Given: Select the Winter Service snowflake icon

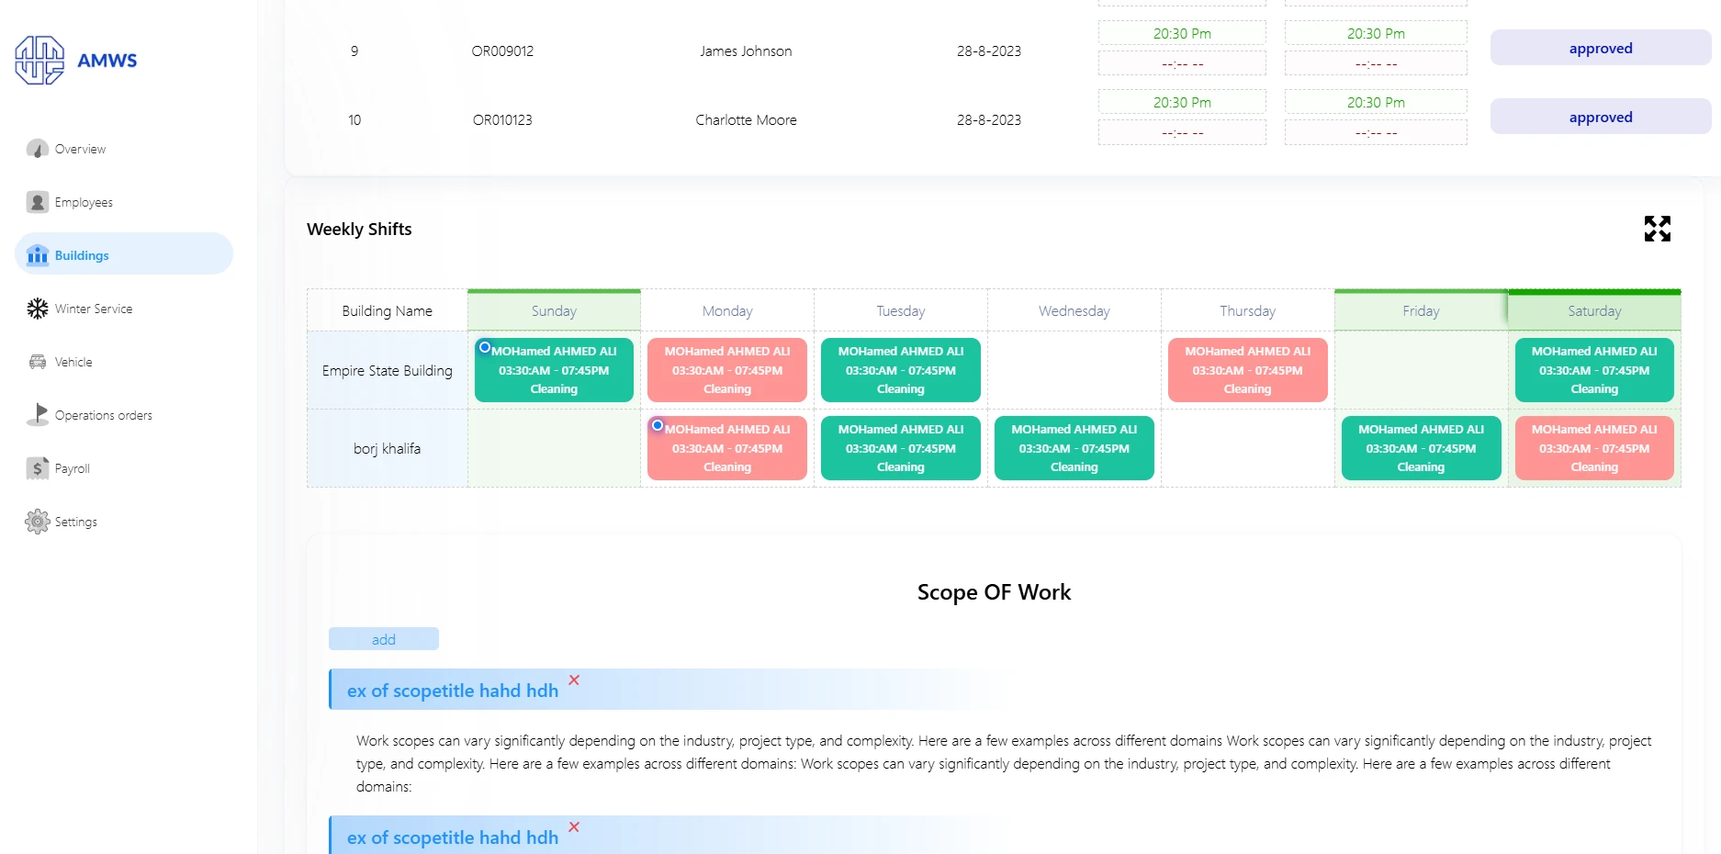Looking at the screenshot, I should pos(38,309).
